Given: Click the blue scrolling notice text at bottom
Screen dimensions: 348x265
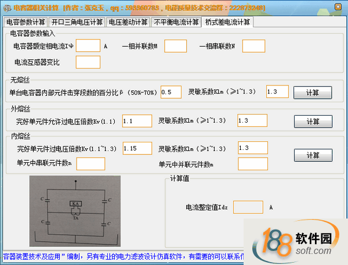Looking at the screenshot, I should tap(123, 256).
